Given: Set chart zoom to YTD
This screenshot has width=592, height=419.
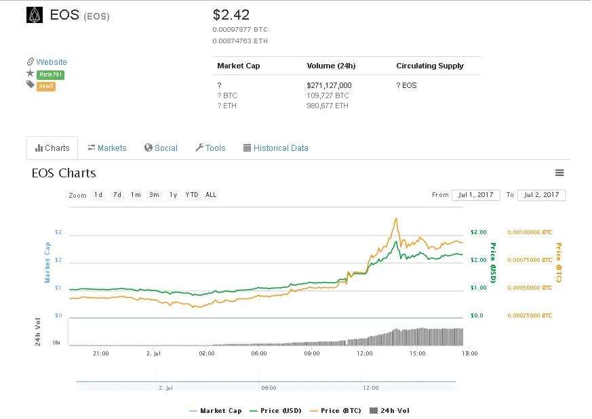Looking at the screenshot, I should 192,195.
